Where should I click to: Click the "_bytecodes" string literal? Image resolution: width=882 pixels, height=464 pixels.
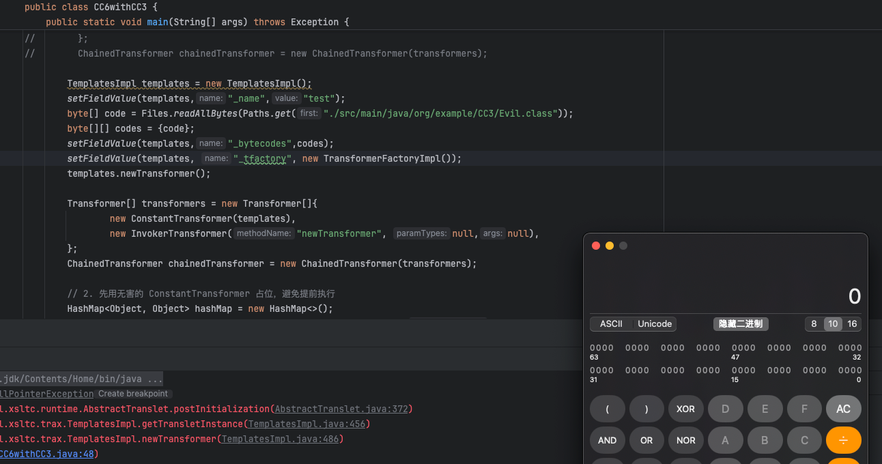tap(260, 143)
